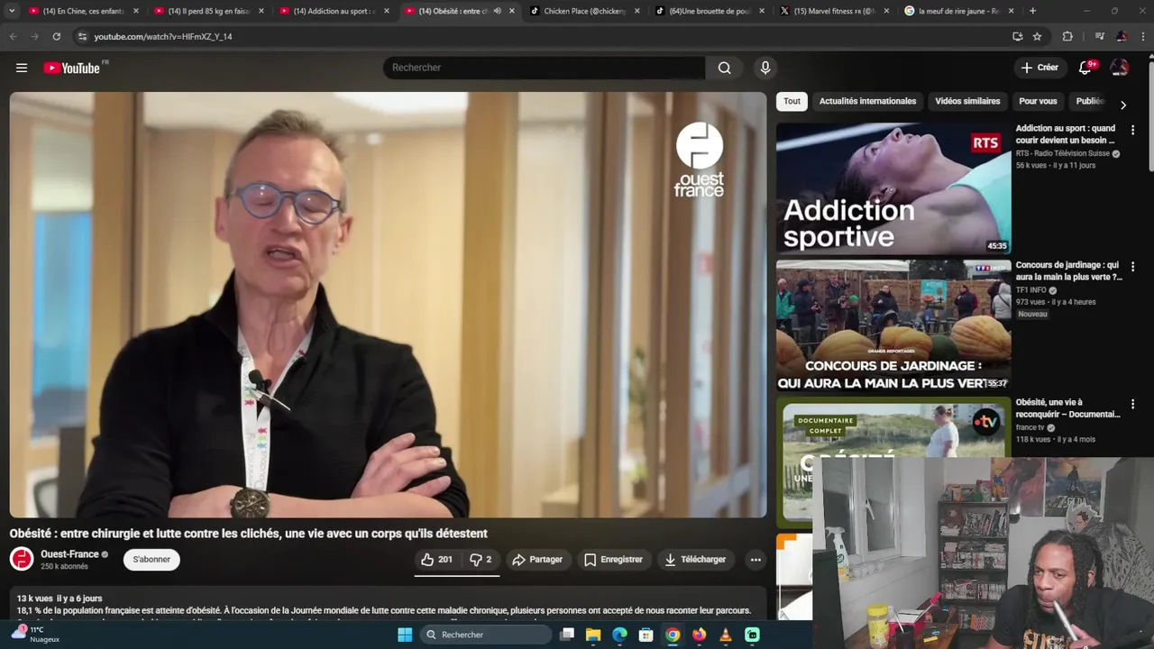Open the account avatar menu

1119,68
